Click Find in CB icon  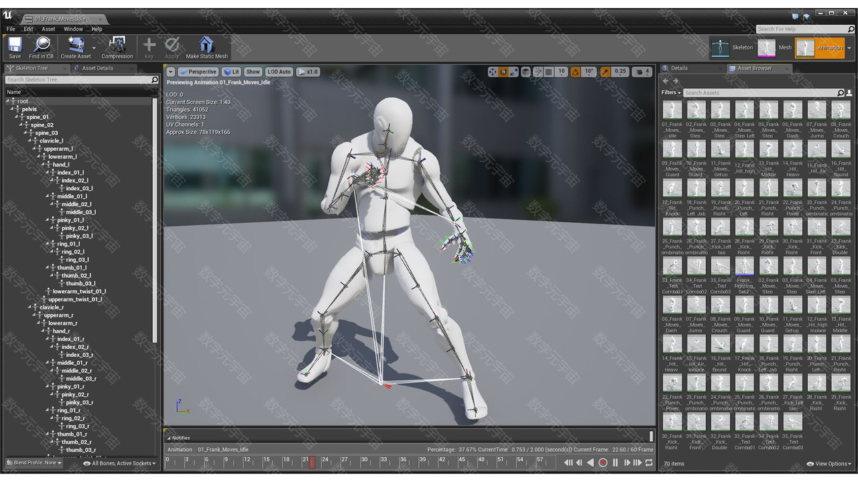(x=42, y=48)
